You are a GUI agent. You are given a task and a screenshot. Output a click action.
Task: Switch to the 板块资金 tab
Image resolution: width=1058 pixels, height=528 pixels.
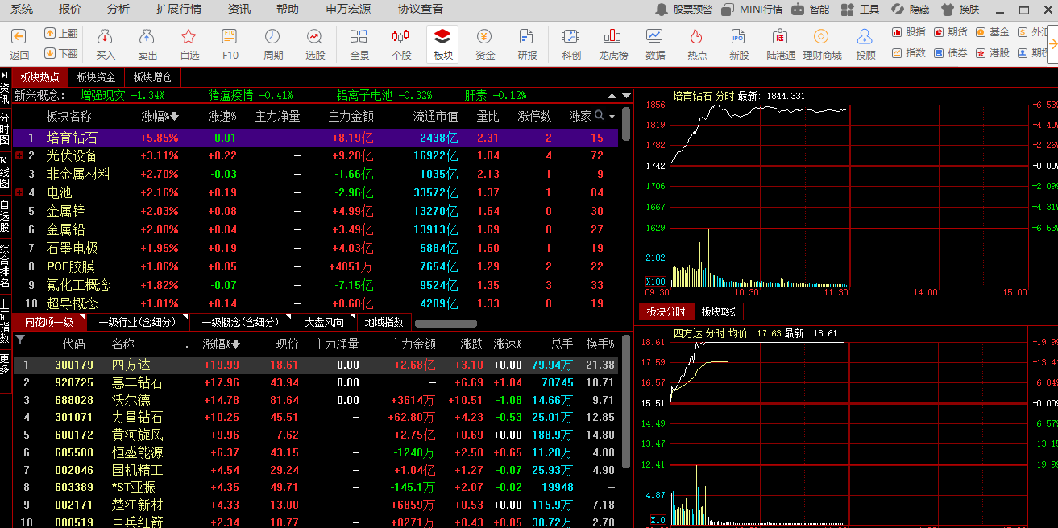click(x=96, y=77)
